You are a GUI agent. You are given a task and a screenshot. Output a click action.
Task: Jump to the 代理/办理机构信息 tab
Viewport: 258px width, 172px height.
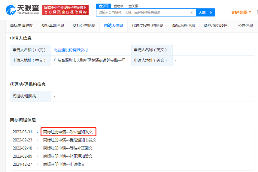click(x=147, y=25)
